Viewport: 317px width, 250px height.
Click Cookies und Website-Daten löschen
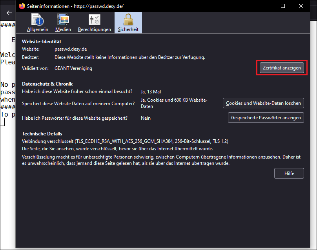263,103
